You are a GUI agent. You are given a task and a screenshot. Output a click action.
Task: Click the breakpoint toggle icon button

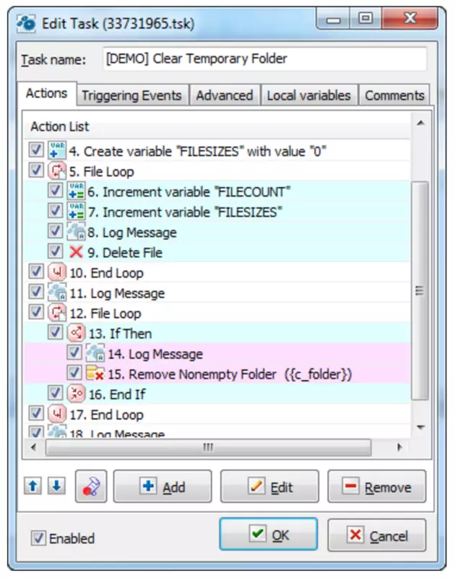91,486
